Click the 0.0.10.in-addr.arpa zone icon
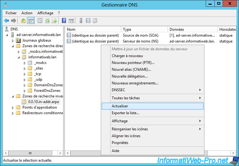239x166 pixels. 24,102
